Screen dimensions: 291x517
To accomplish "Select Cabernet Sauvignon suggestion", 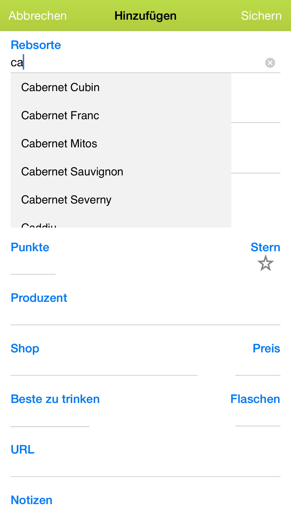I will pyautogui.click(x=121, y=172).
